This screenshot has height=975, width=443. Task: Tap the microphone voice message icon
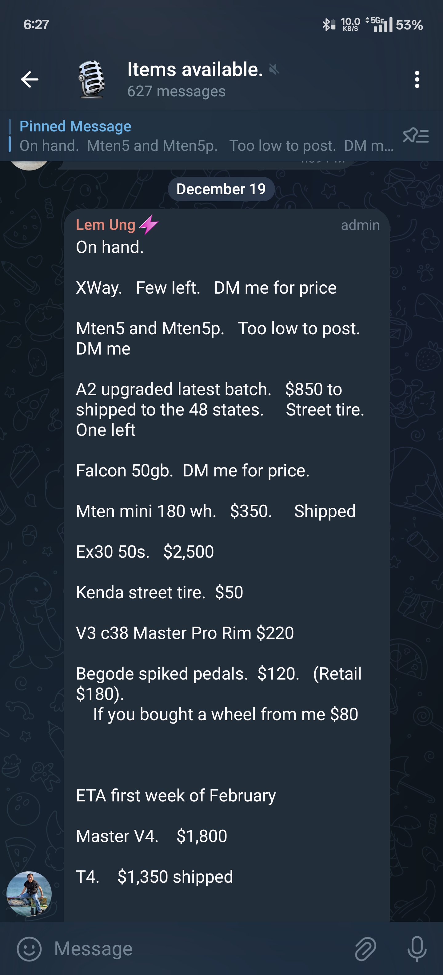417,949
